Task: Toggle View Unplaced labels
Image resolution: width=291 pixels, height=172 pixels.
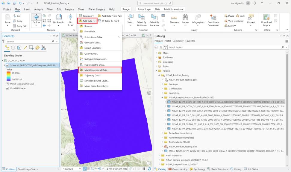Action: 234,21
